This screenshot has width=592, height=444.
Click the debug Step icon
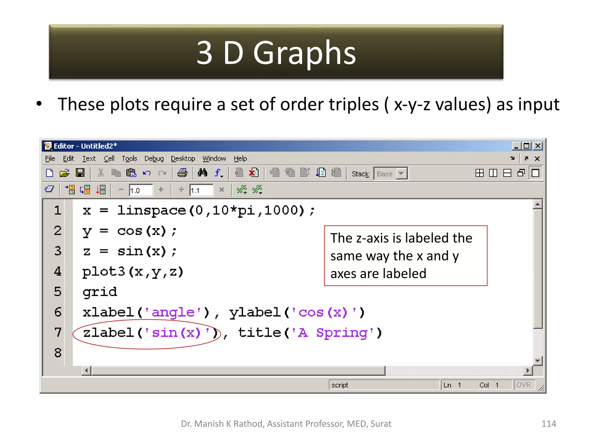274,173
